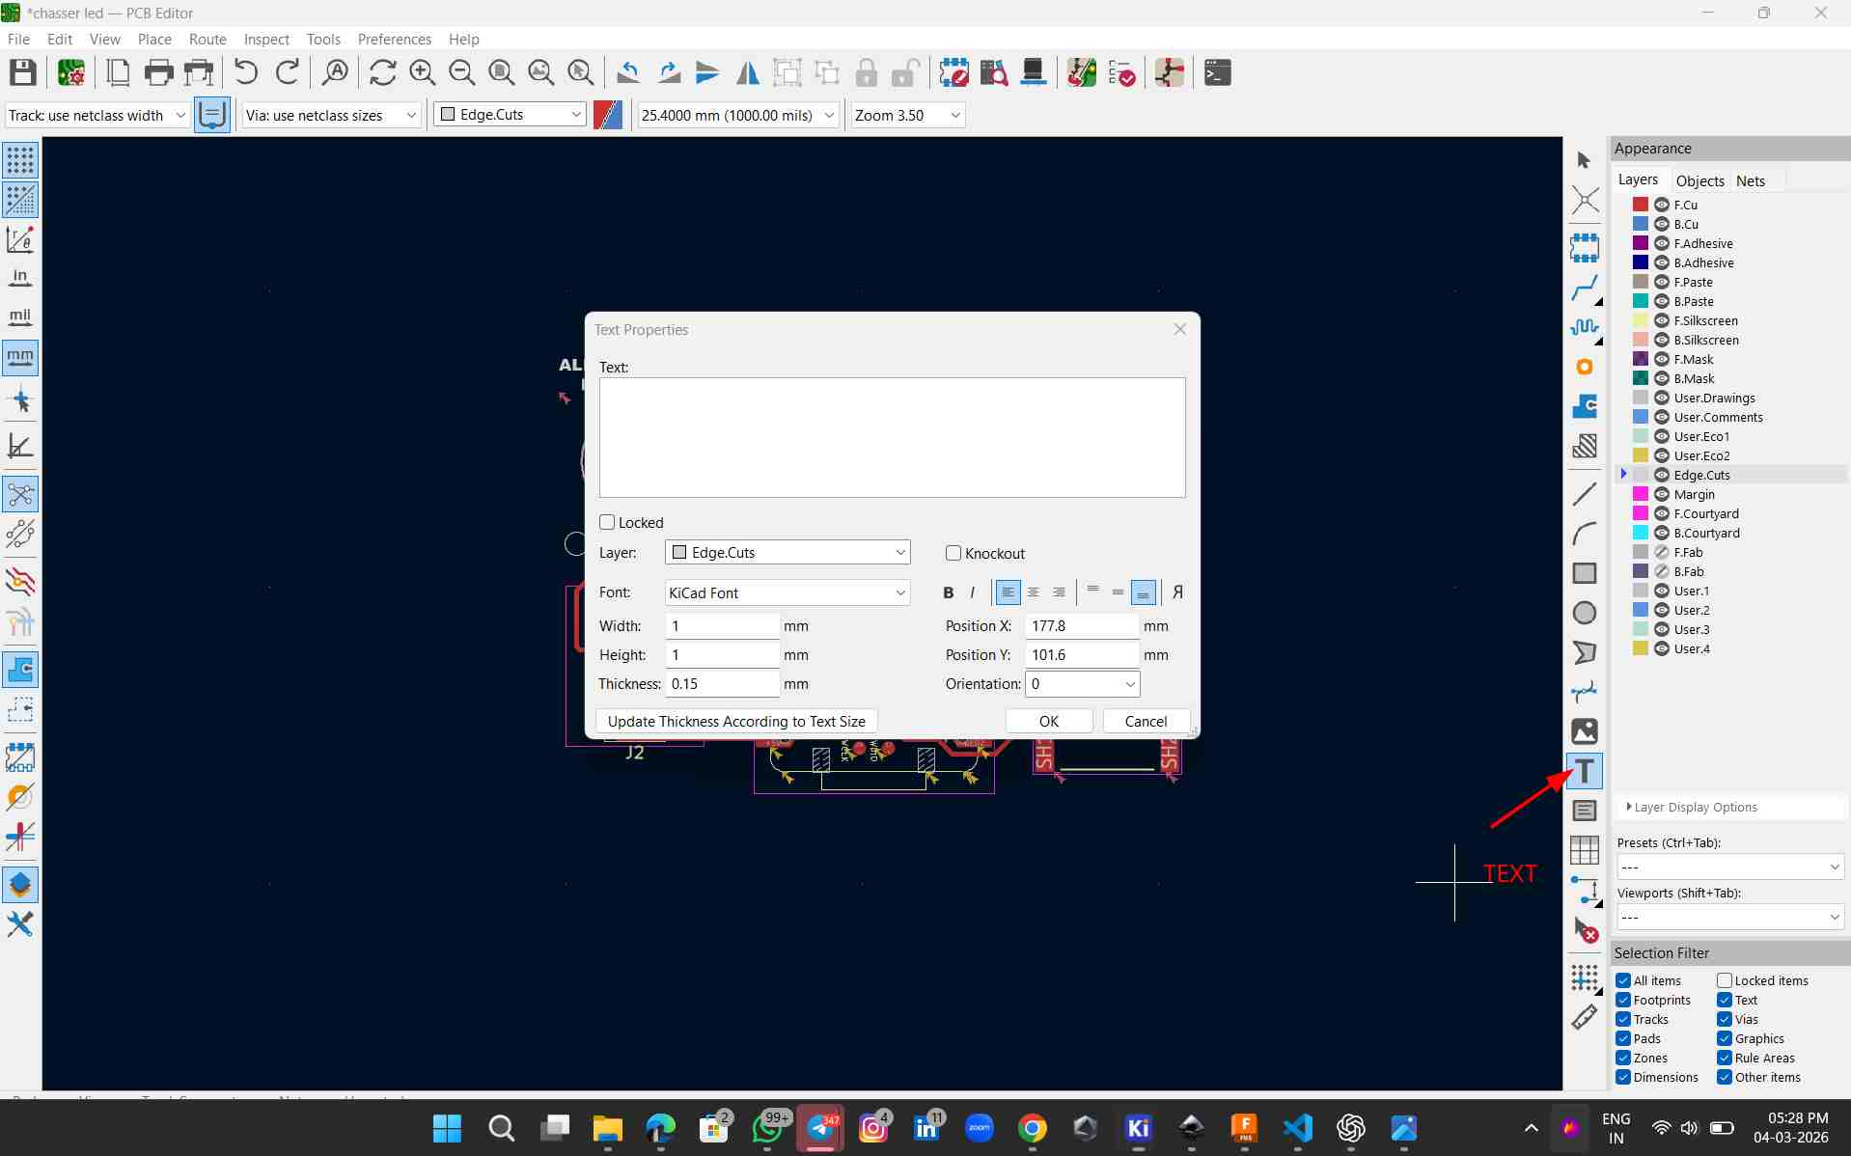Switch to the Objects tab

pos(1699,180)
